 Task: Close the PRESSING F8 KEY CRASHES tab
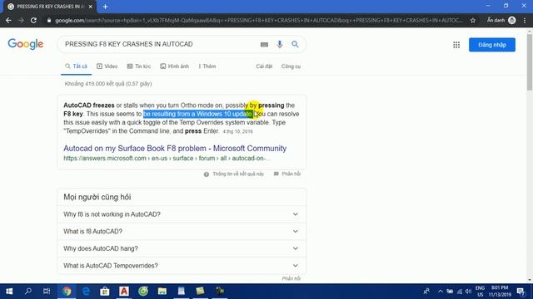coord(91,7)
